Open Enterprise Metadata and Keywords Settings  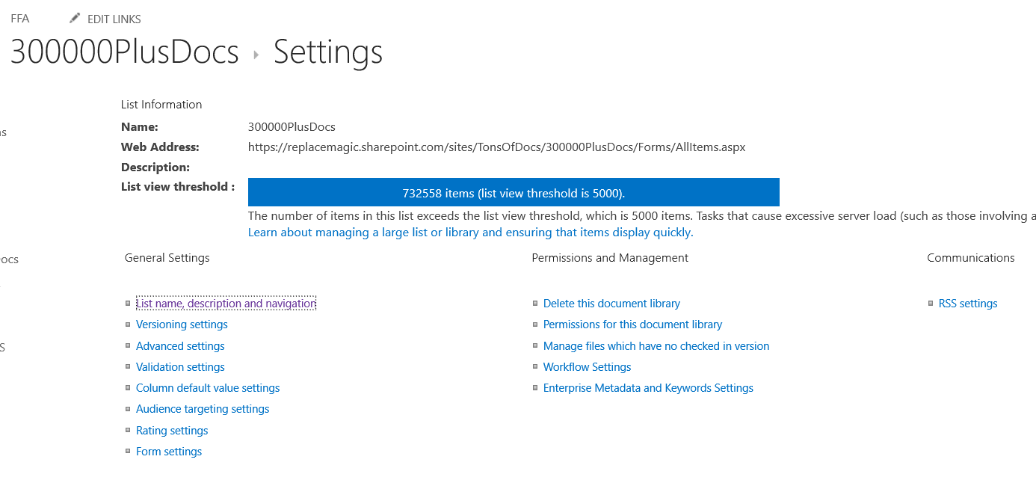648,388
